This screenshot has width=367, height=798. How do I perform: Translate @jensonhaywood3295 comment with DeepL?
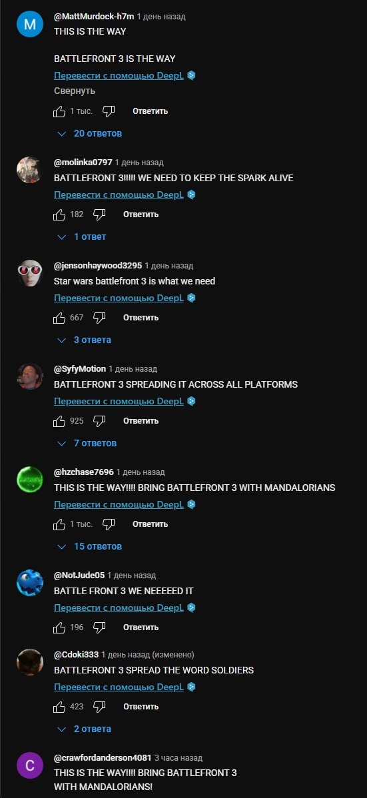[x=119, y=298]
